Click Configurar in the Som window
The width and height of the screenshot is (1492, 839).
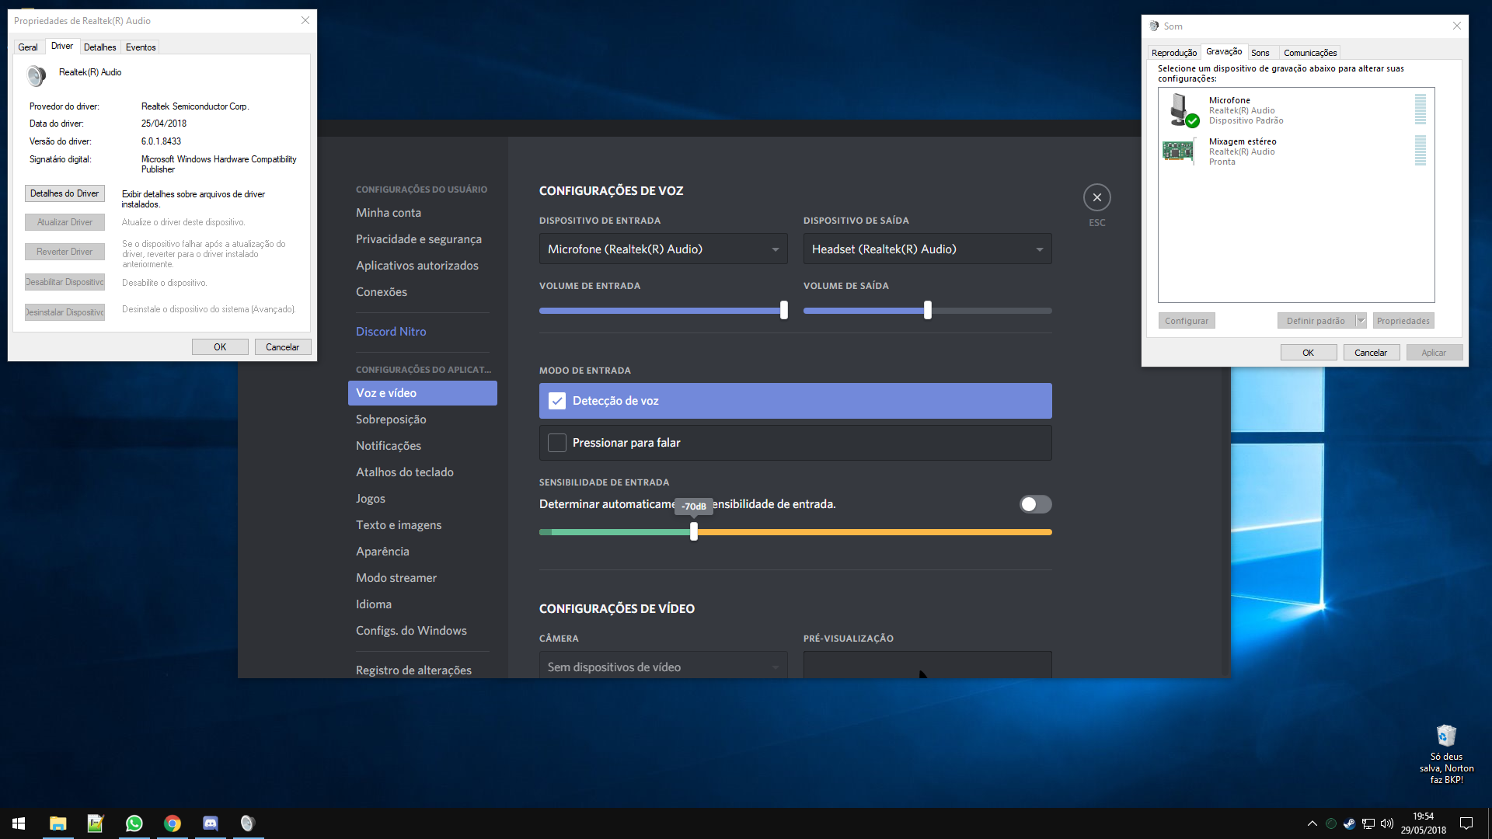pos(1187,321)
